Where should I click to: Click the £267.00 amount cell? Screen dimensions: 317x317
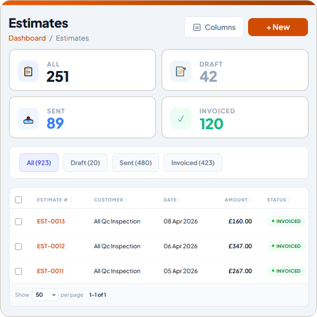click(x=240, y=271)
